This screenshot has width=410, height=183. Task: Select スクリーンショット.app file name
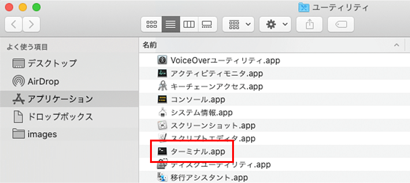pyautogui.click(x=213, y=125)
